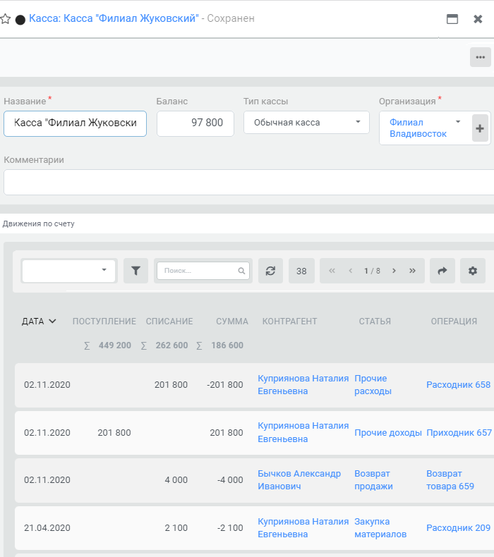Open the Прочие доходы article link
The width and height of the screenshot is (494, 557).
click(x=387, y=433)
